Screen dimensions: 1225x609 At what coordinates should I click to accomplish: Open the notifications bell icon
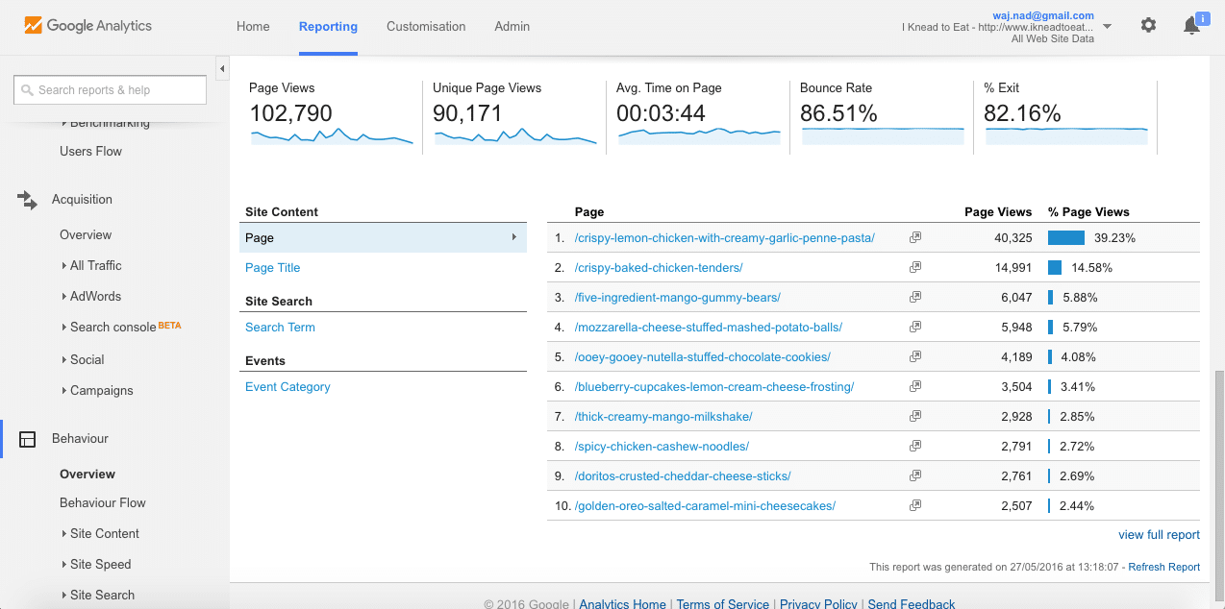pos(1191,26)
